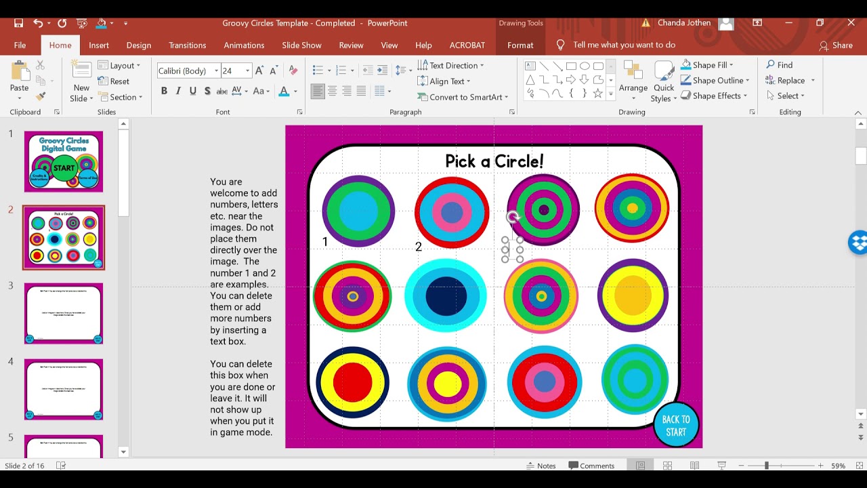Open the font size dropdown
Viewport: 867px width, 488px height.
coord(247,70)
